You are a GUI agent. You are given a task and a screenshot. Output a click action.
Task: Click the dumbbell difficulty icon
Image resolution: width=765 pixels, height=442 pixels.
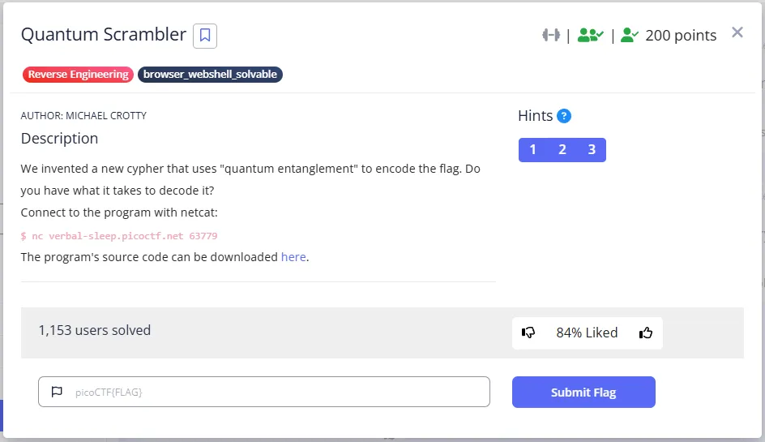(551, 35)
